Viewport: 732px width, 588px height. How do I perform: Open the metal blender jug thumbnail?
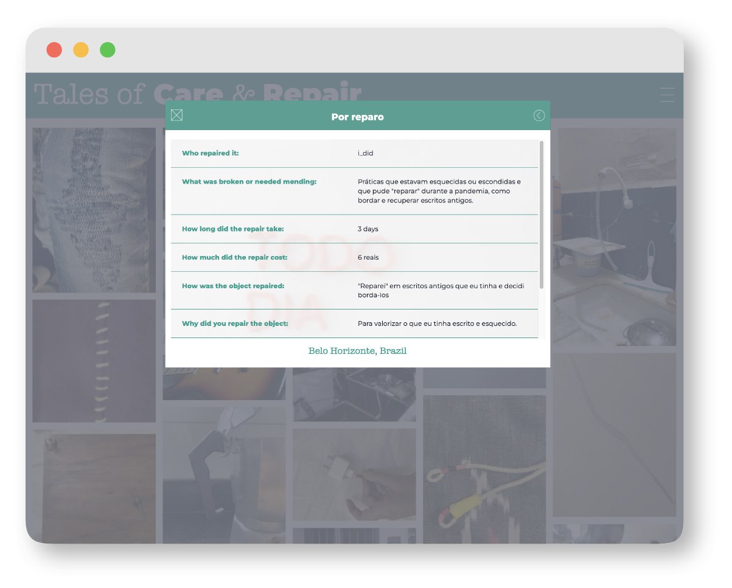coord(224,475)
